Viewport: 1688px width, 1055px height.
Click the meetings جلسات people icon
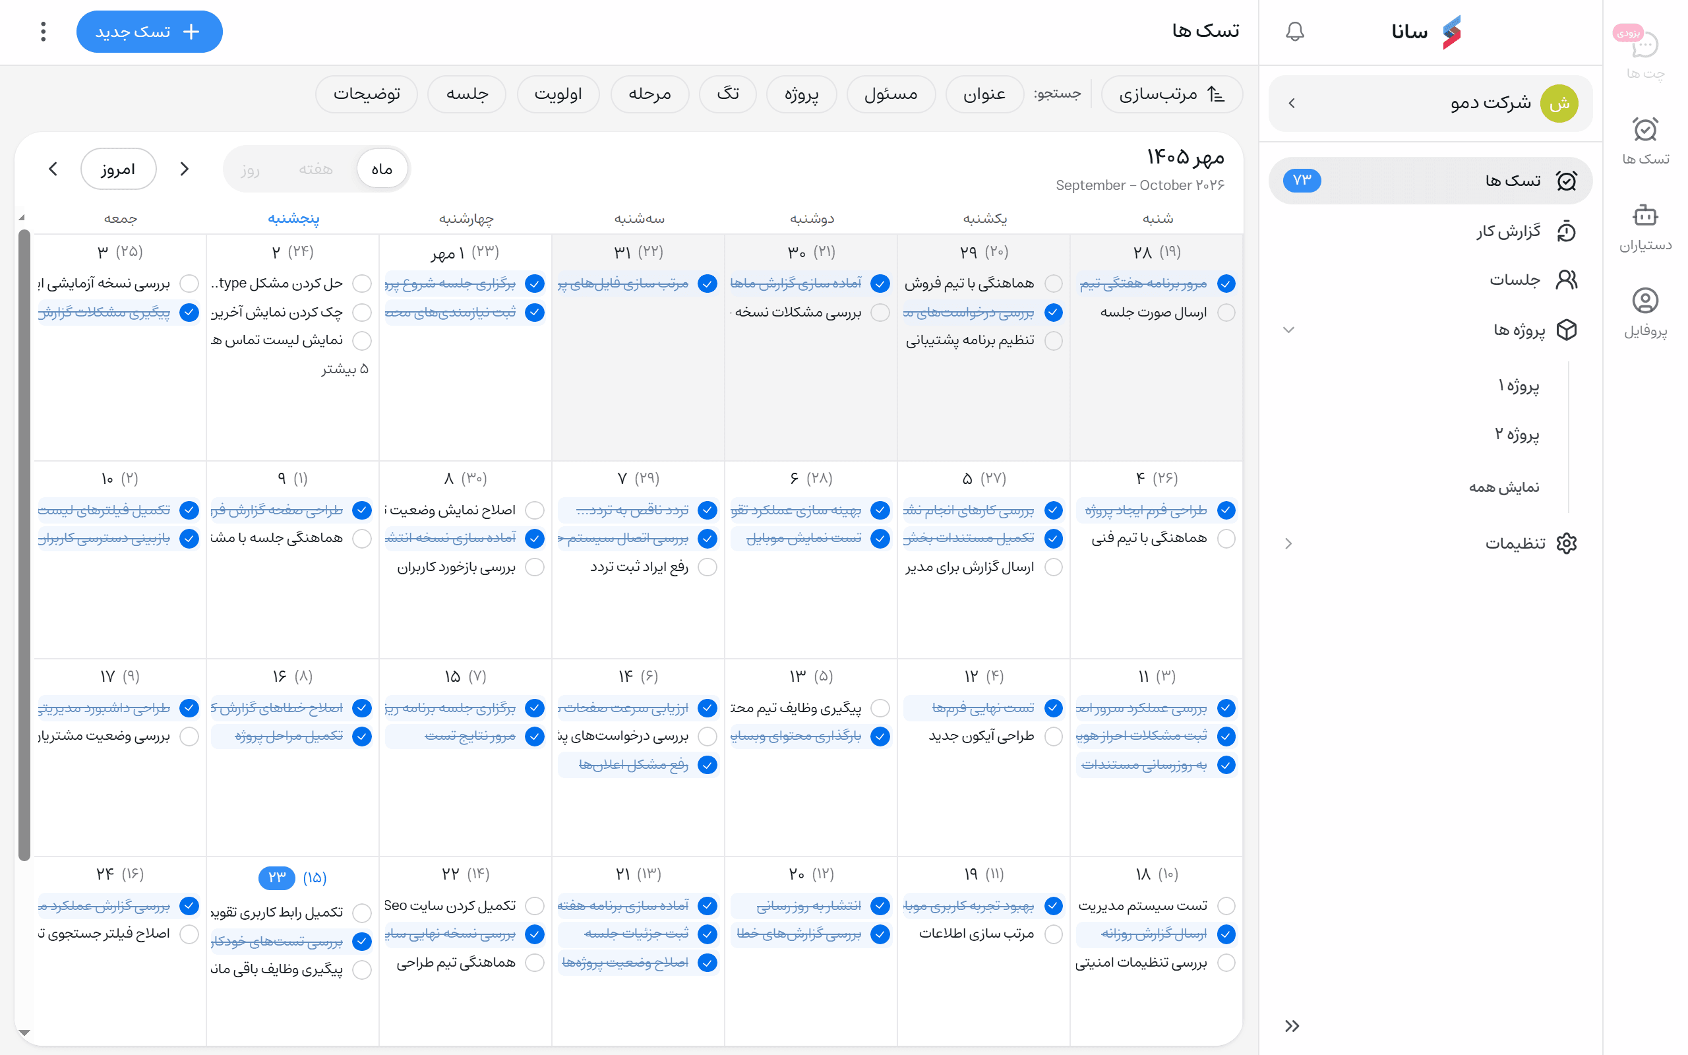coord(1567,280)
